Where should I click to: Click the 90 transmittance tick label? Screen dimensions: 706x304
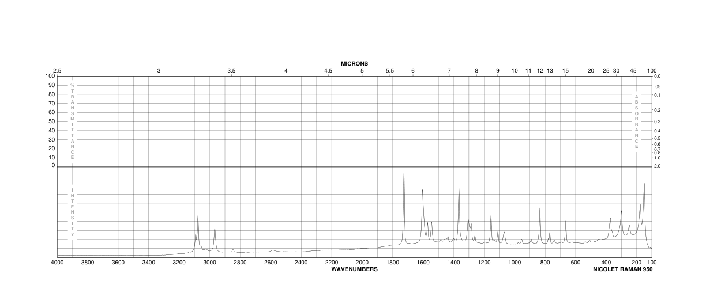click(51, 85)
